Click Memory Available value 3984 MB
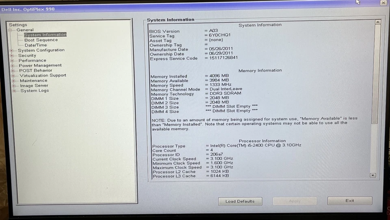Screen dimensions: 390x220 [219, 80]
